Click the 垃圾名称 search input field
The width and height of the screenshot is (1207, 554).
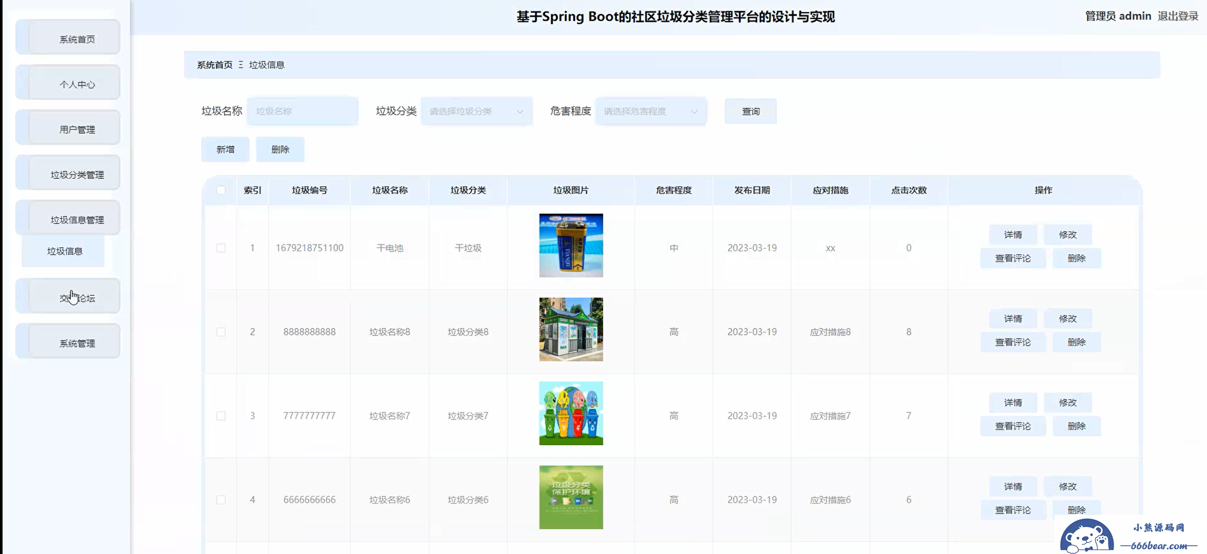click(x=302, y=112)
